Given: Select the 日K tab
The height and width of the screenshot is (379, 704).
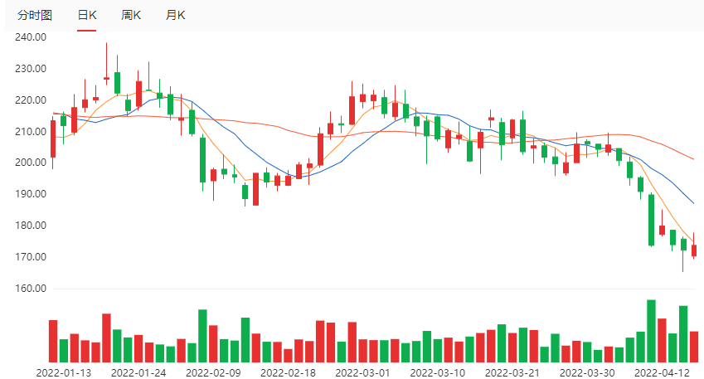Looking at the screenshot, I should (86, 16).
